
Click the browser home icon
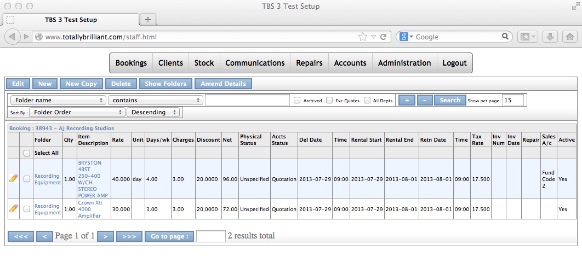(570, 37)
